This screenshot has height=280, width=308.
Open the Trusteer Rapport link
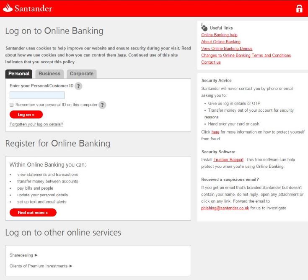pos(228,159)
